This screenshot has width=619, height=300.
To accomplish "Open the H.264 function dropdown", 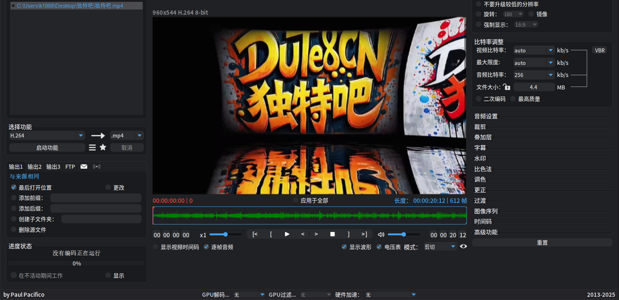I will point(47,136).
